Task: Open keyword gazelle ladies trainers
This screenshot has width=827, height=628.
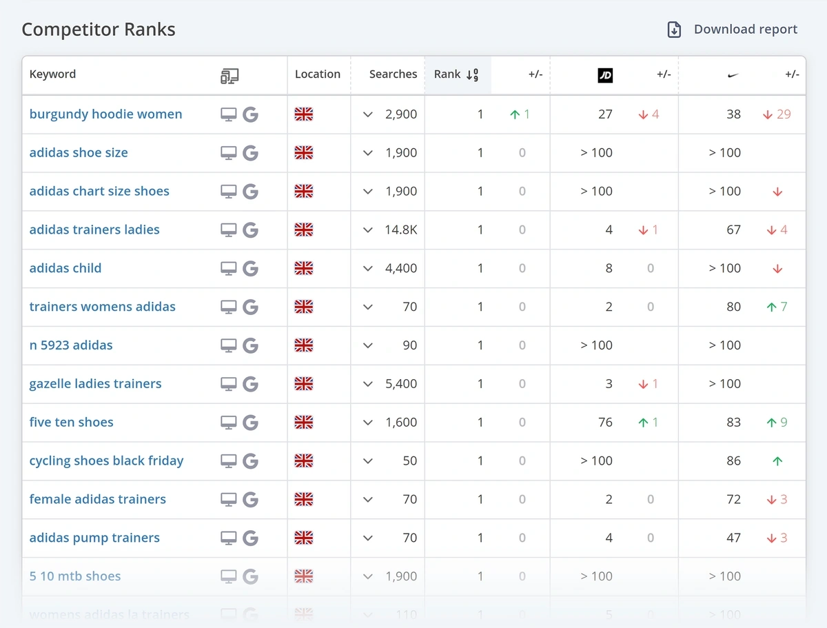Action: (x=96, y=384)
